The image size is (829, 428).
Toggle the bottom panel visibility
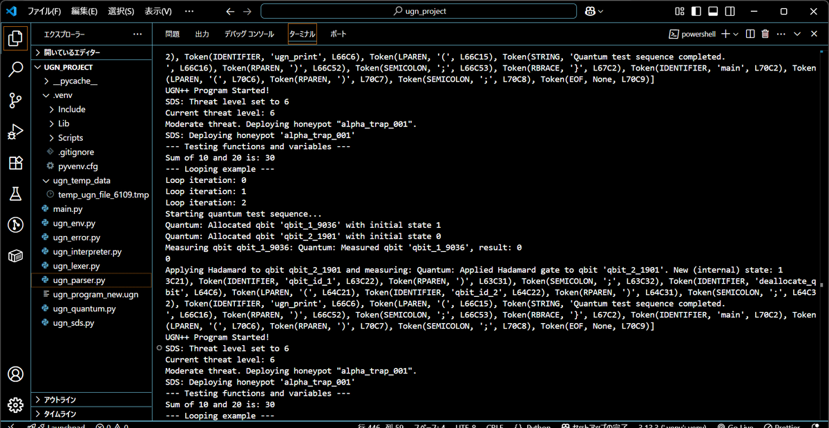pyautogui.click(x=713, y=11)
